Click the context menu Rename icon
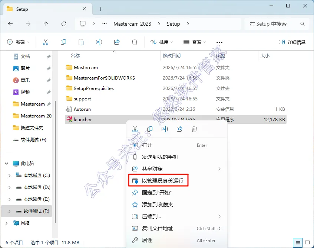Image resolution: width=314 pixels, height=248 pixels. click(164, 129)
